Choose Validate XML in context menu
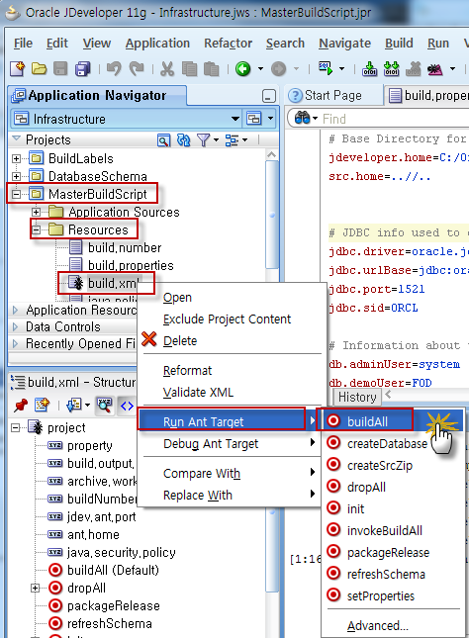 [198, 393]
